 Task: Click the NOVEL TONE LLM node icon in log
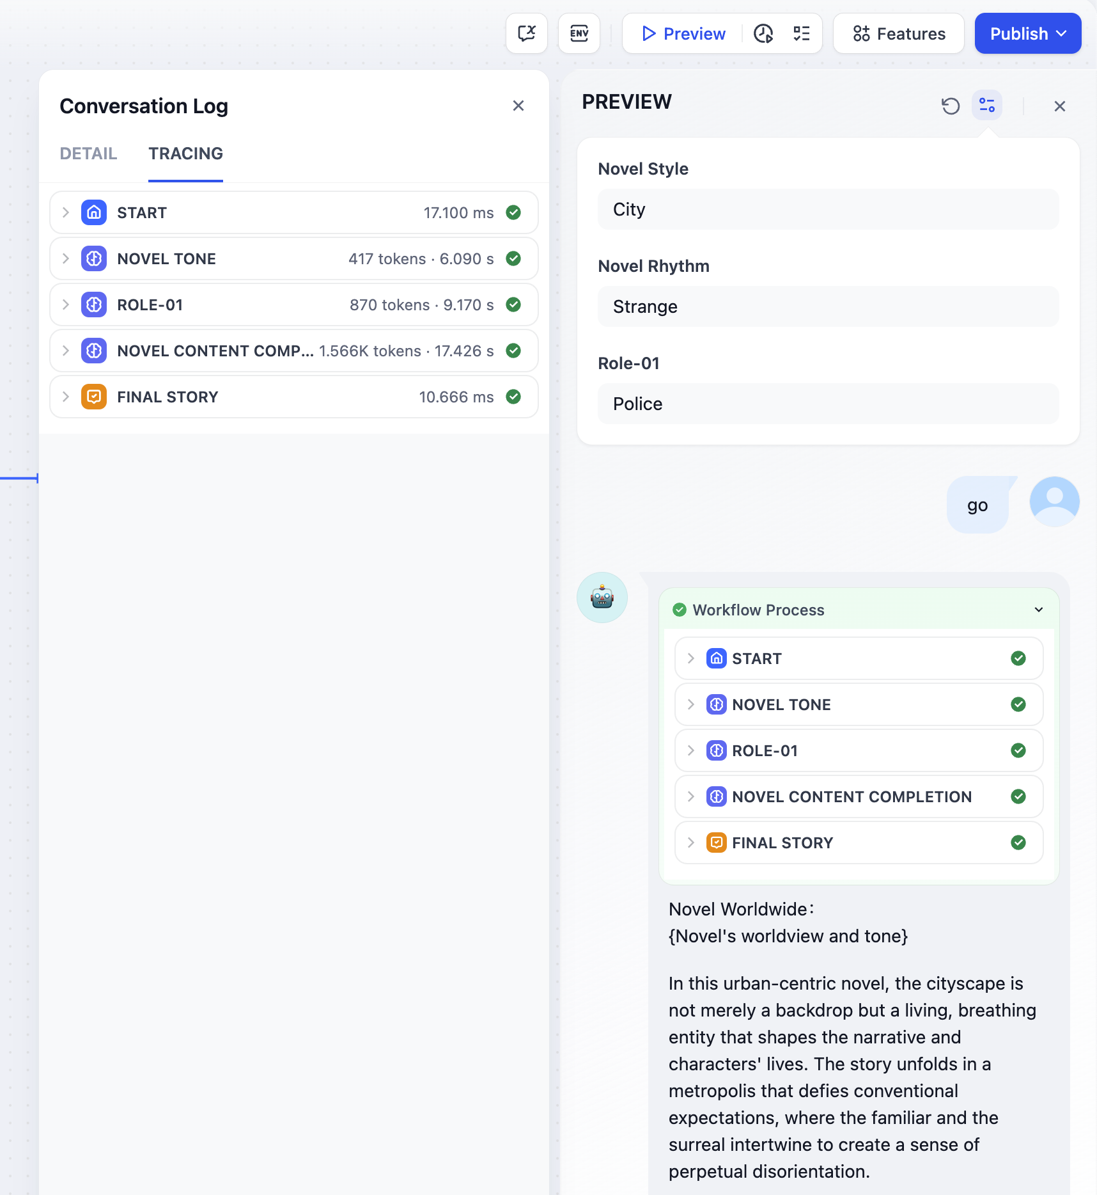[x=94, y=258]
